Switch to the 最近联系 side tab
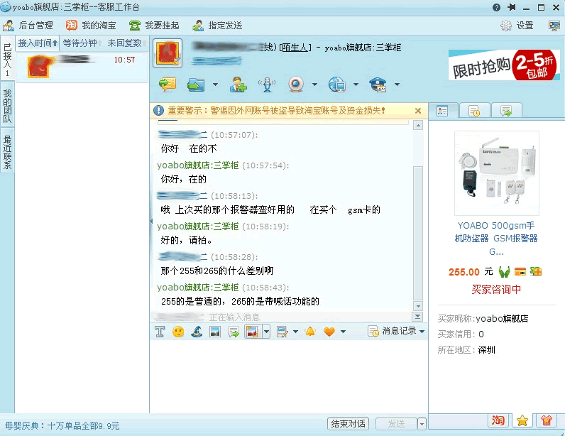565x436 pixels. click(x=7, y=153)
